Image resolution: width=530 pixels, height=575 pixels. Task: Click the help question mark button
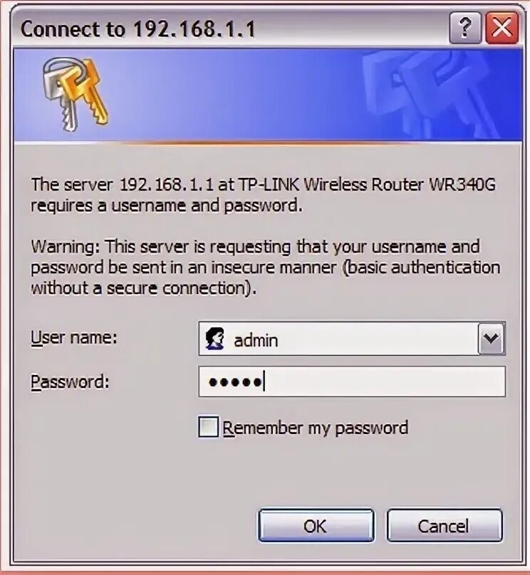click(x=465, y=28)
